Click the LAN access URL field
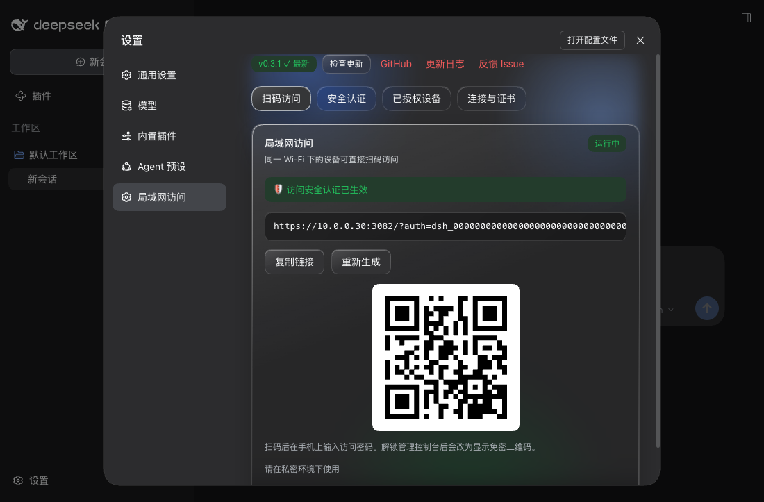 [445, 226]
